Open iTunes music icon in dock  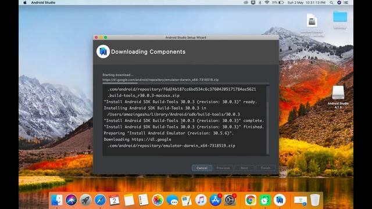click(x=201, y=200)
